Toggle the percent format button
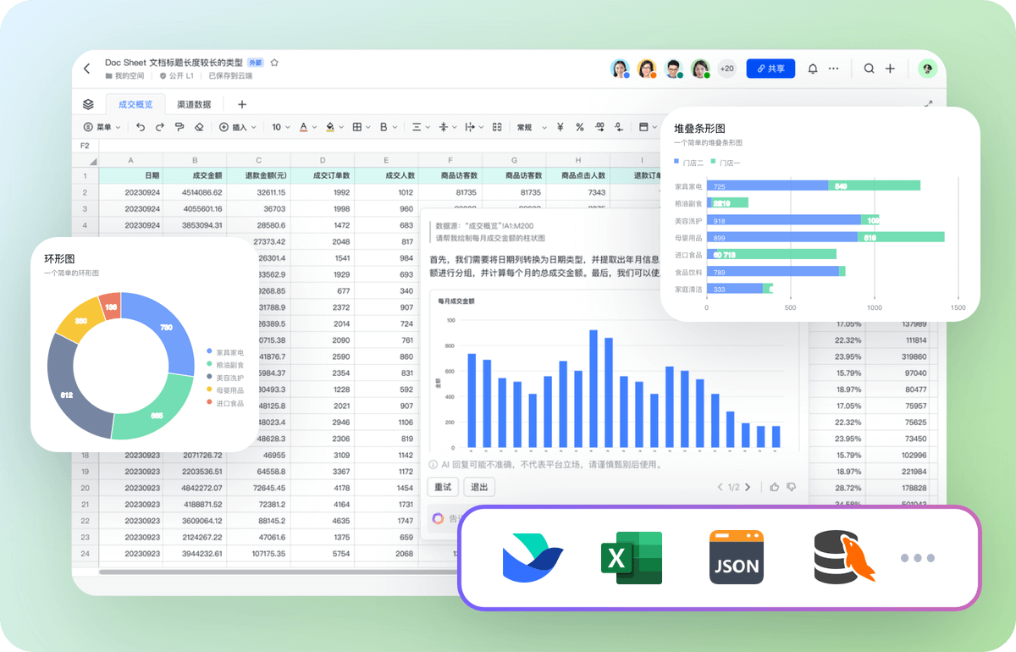 (x=580, y=127)
